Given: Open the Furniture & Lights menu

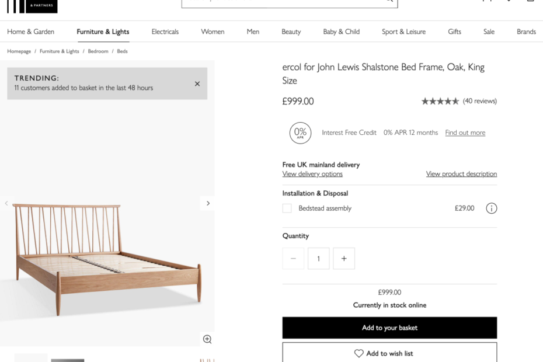Looking at the screenshot, I should tap(103, 32).
